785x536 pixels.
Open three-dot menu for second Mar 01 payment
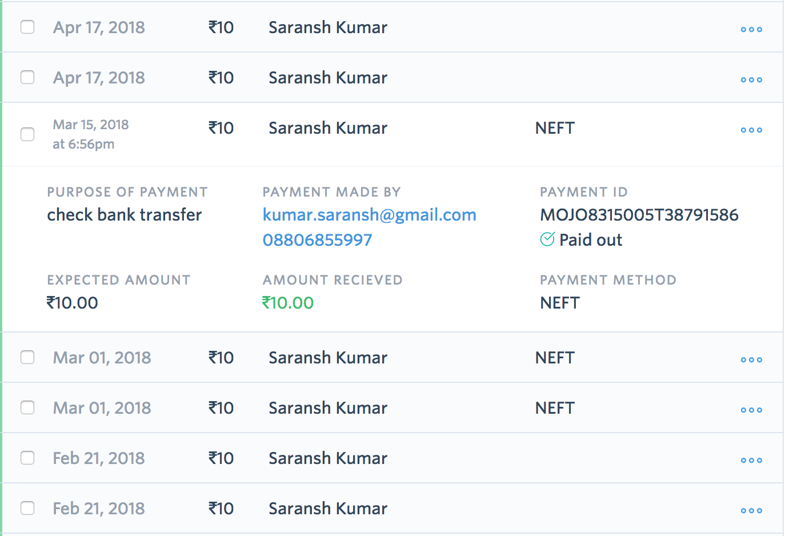(x=751, y=410)
